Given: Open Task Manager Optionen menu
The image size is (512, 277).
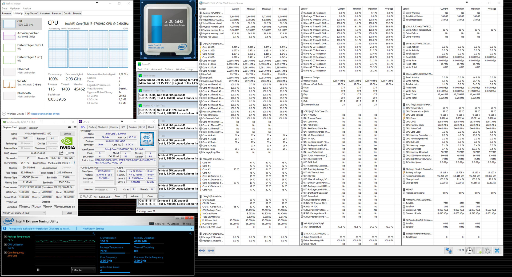Looking at the screenshot, I should (x=15, y=9).
